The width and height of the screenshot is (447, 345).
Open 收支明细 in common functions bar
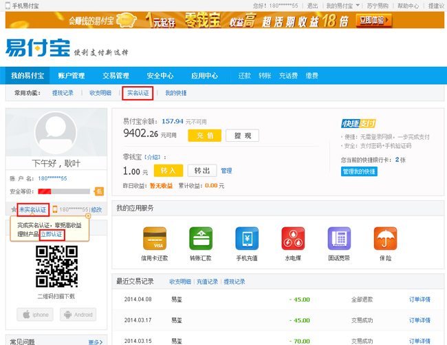[100, 93]
